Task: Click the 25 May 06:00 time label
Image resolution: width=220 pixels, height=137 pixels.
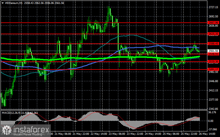Action: (x=171, y=134)
